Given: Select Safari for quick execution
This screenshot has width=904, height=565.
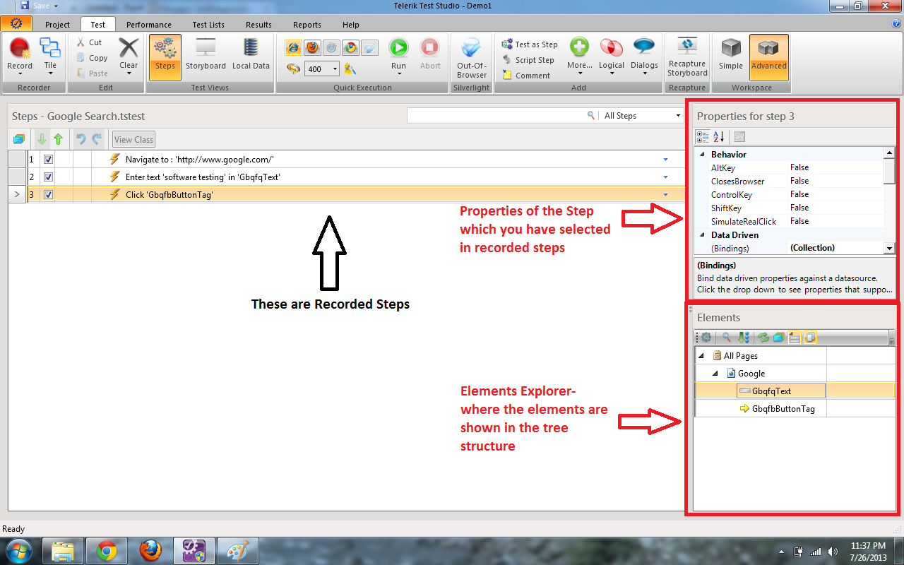Looking at the screenshot, I should click(x=331, y=48).
